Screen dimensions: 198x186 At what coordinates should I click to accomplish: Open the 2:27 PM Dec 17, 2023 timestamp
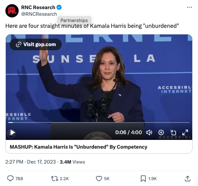pyautogui.click(x=31, y=162)
